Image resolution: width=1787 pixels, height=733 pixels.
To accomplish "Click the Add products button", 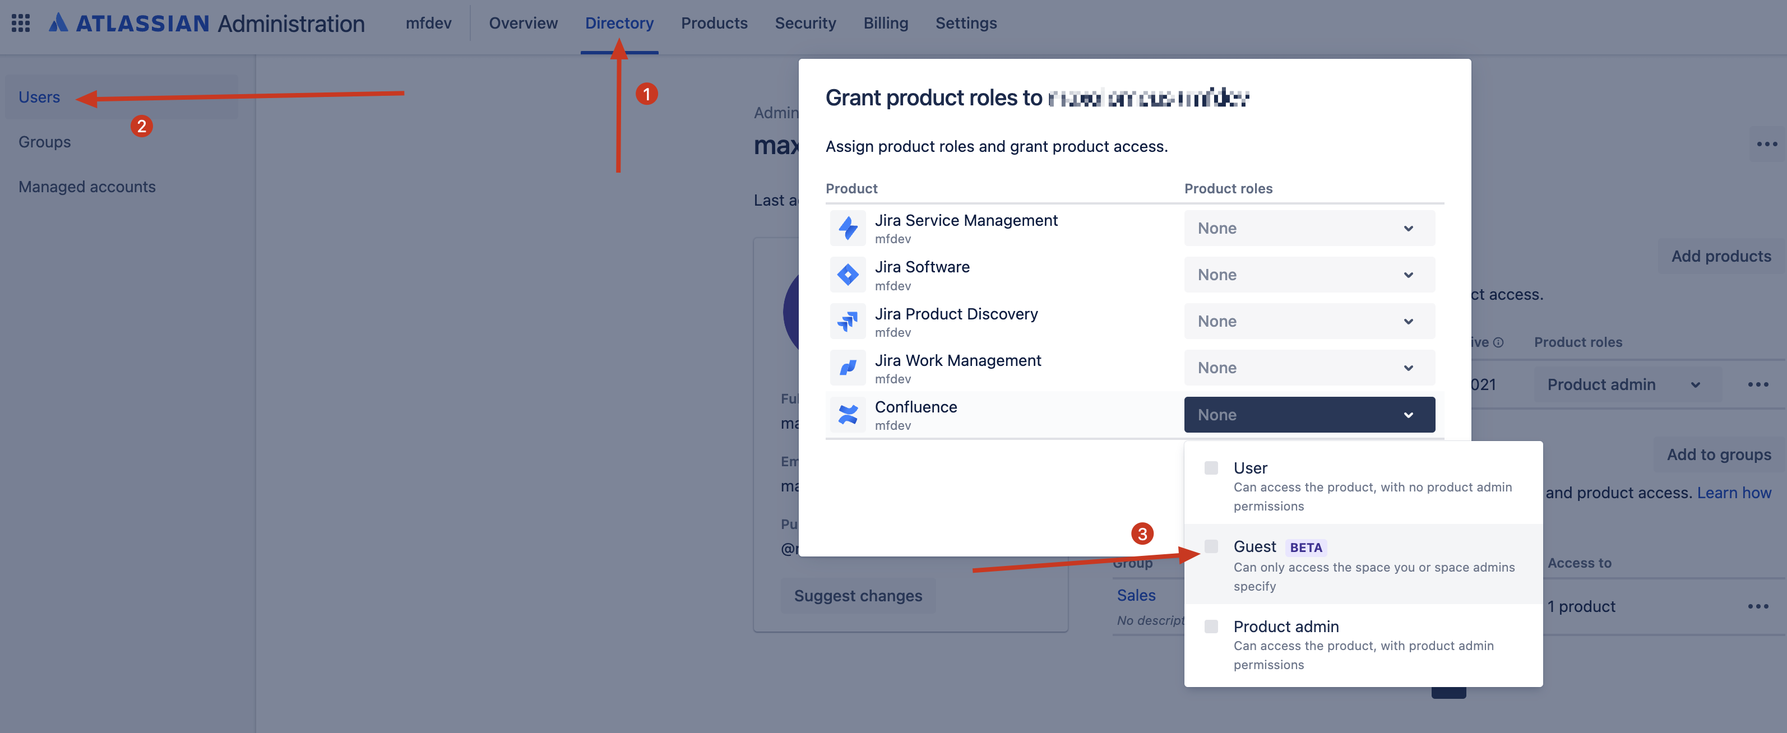I will pos(1720,256).
